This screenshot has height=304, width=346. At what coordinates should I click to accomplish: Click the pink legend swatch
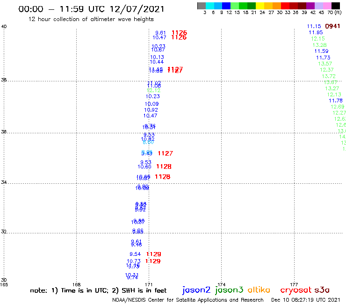pyautogui.click(x=327, y=6)
